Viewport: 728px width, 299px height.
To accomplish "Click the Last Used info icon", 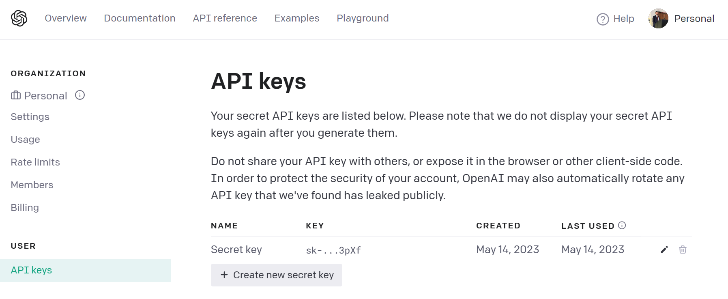I will click(622, 226).
